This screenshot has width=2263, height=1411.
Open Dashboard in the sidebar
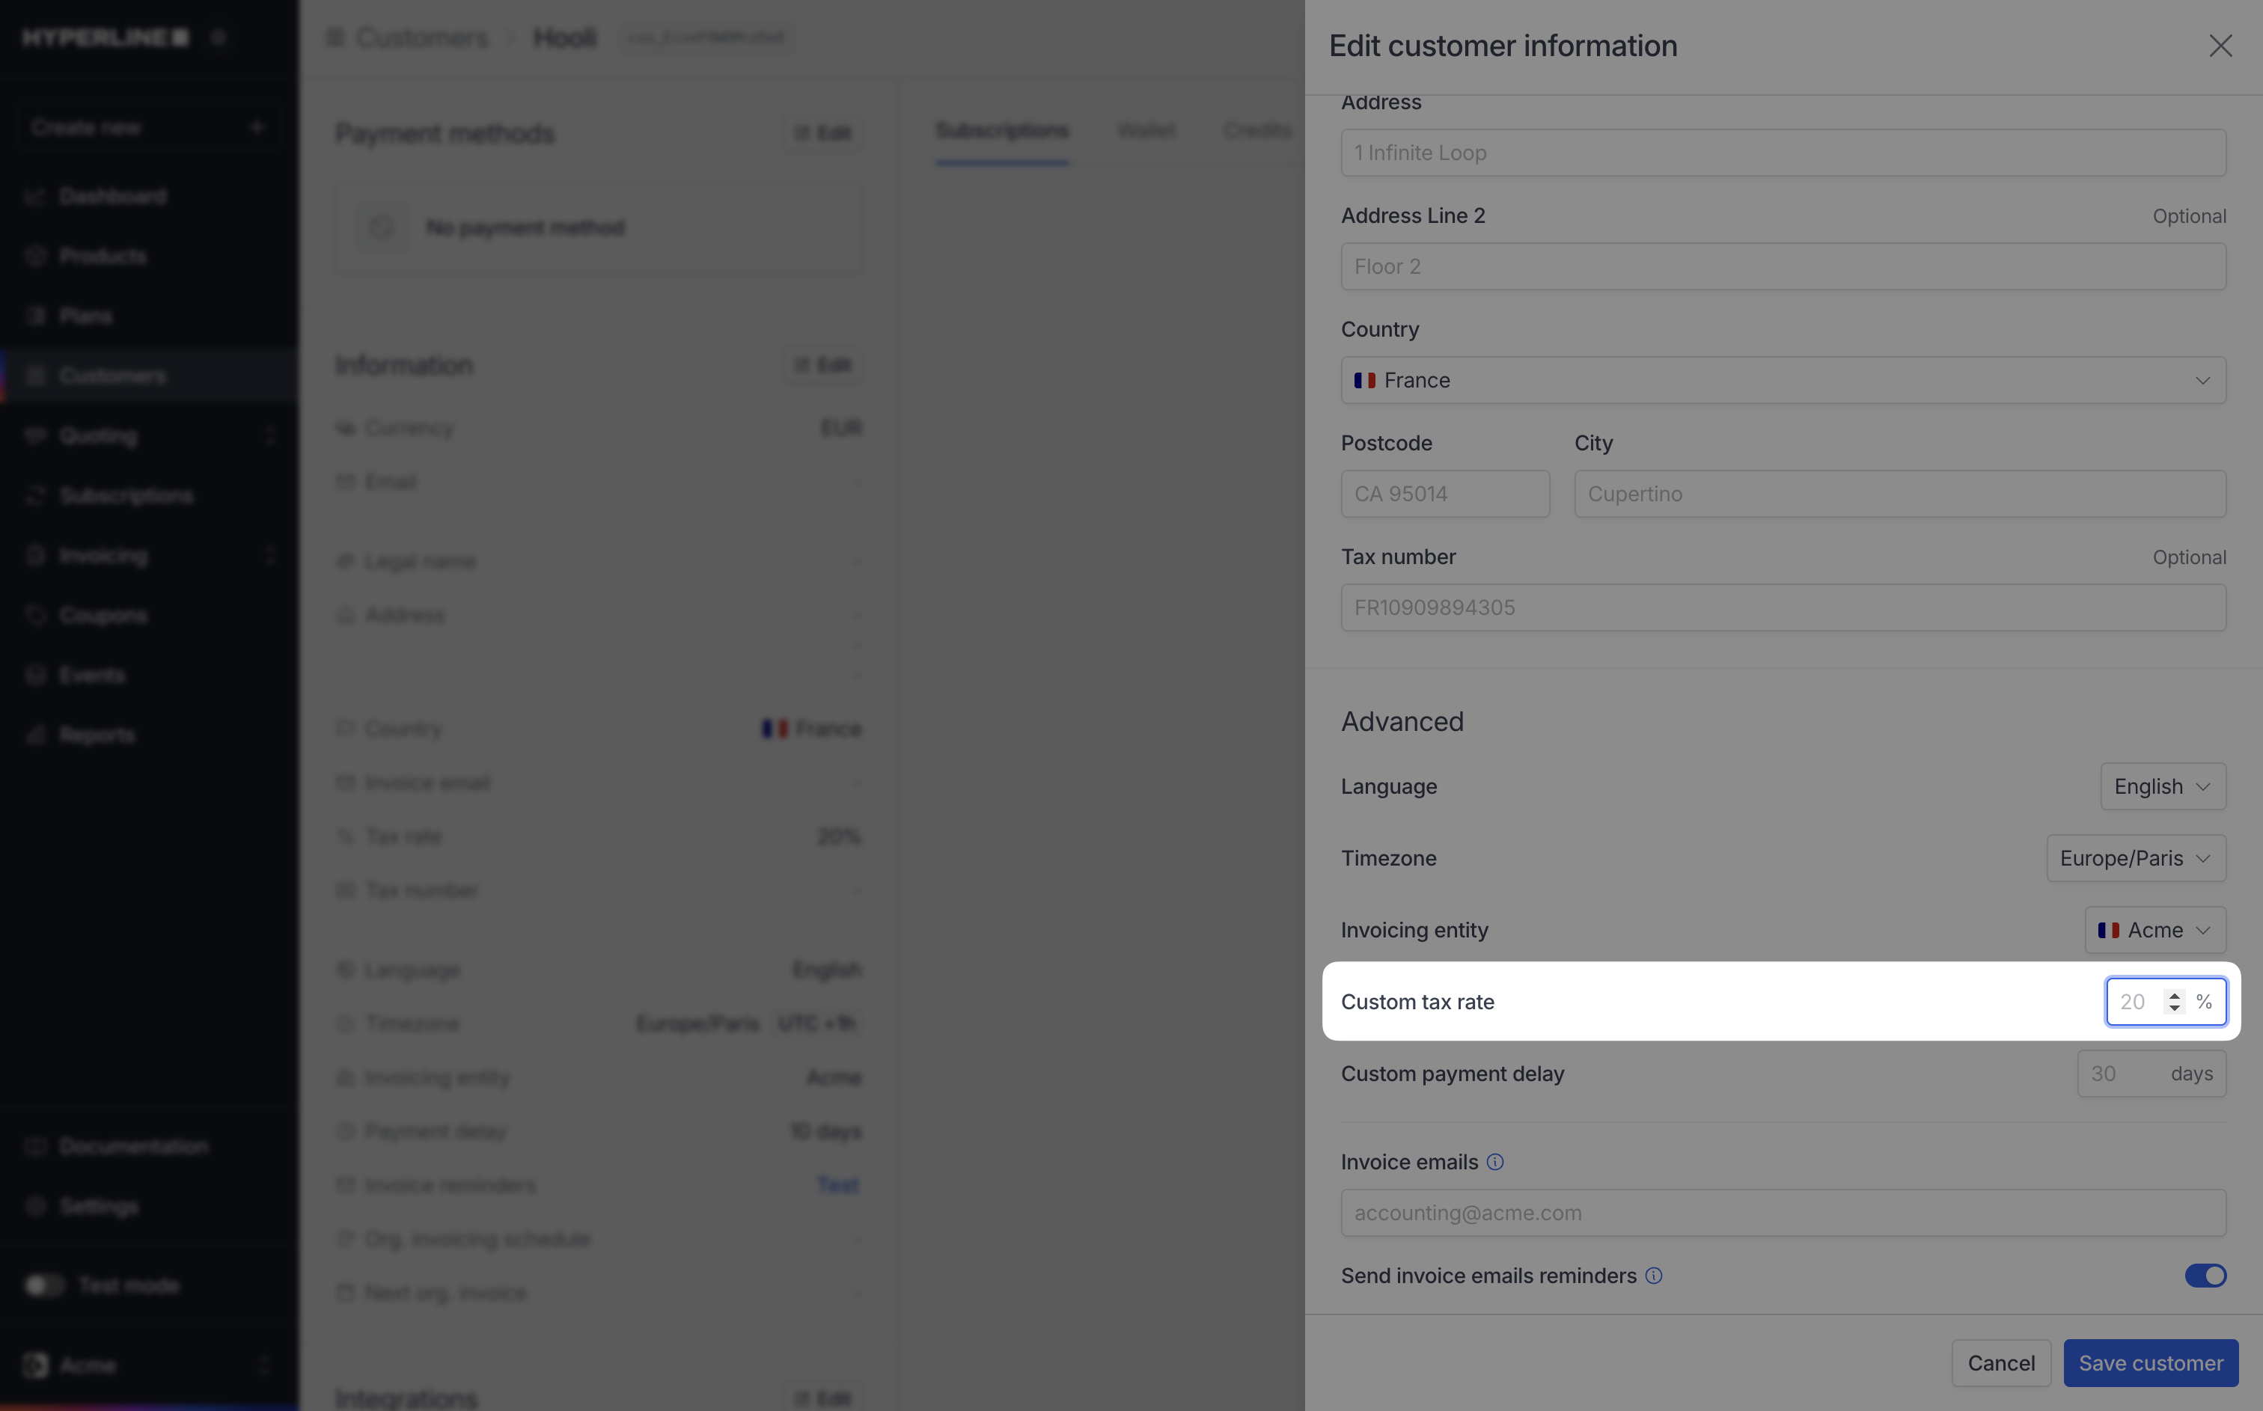150,196
